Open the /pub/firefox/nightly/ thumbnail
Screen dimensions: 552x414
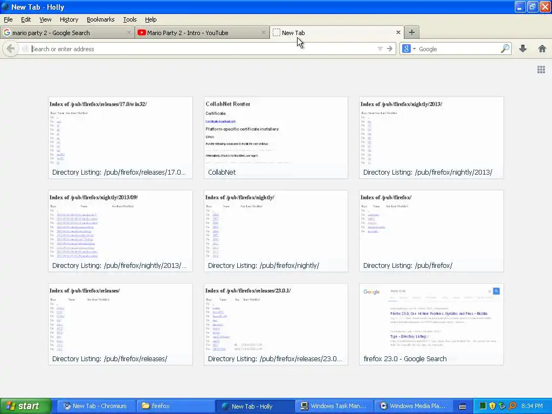[x=275, y=231]
